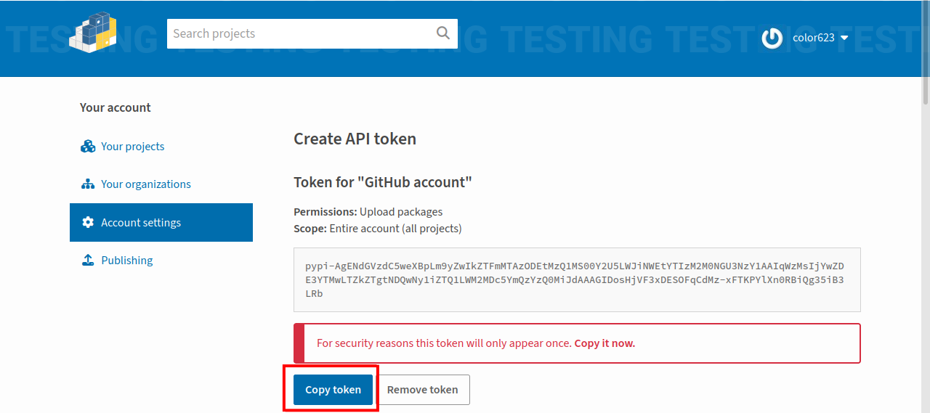The width and height of the screenshot is (930, 413).
Task: Expand the color623 account dropdown arrow
Action: [844, 38]
